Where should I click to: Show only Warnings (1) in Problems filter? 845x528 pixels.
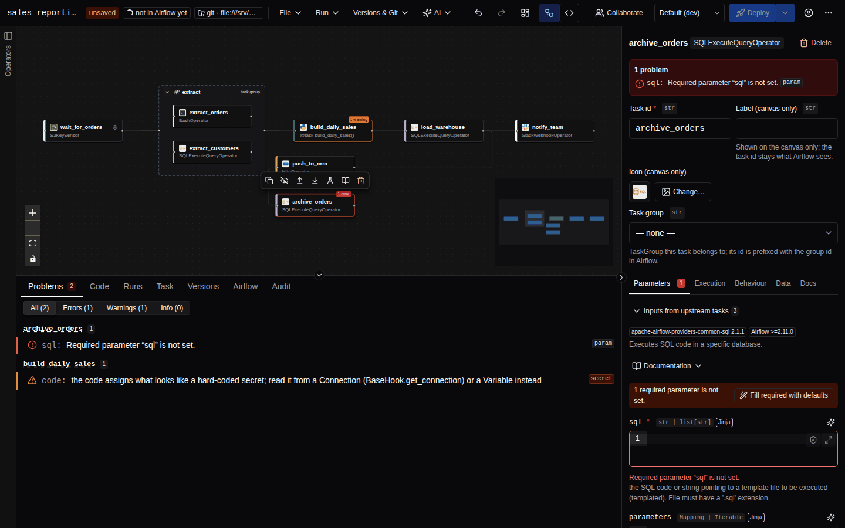coord(127,308)
